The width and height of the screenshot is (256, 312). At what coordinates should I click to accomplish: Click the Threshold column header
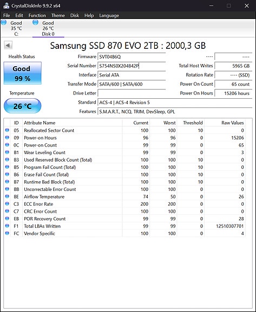click(x=191, y=123)
